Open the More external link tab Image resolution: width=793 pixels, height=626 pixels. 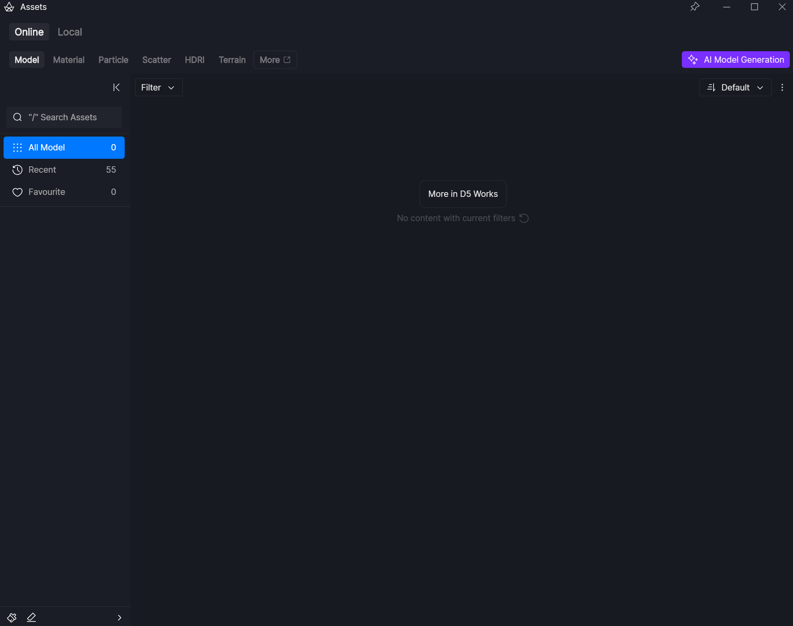point(275,60)
